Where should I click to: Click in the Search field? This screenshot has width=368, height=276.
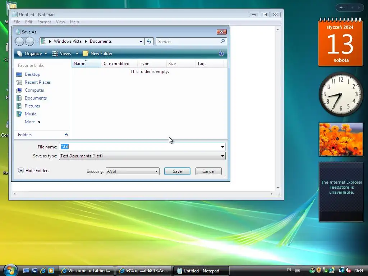pyautogui.click(x=189, y=42)
